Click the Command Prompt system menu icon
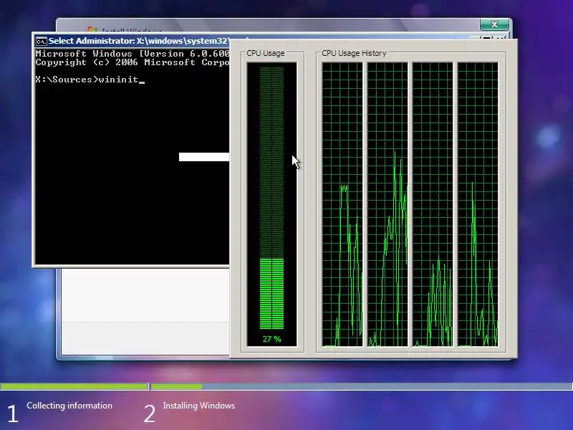The height and width of the screenshot is (430, 573). (42, 42)
